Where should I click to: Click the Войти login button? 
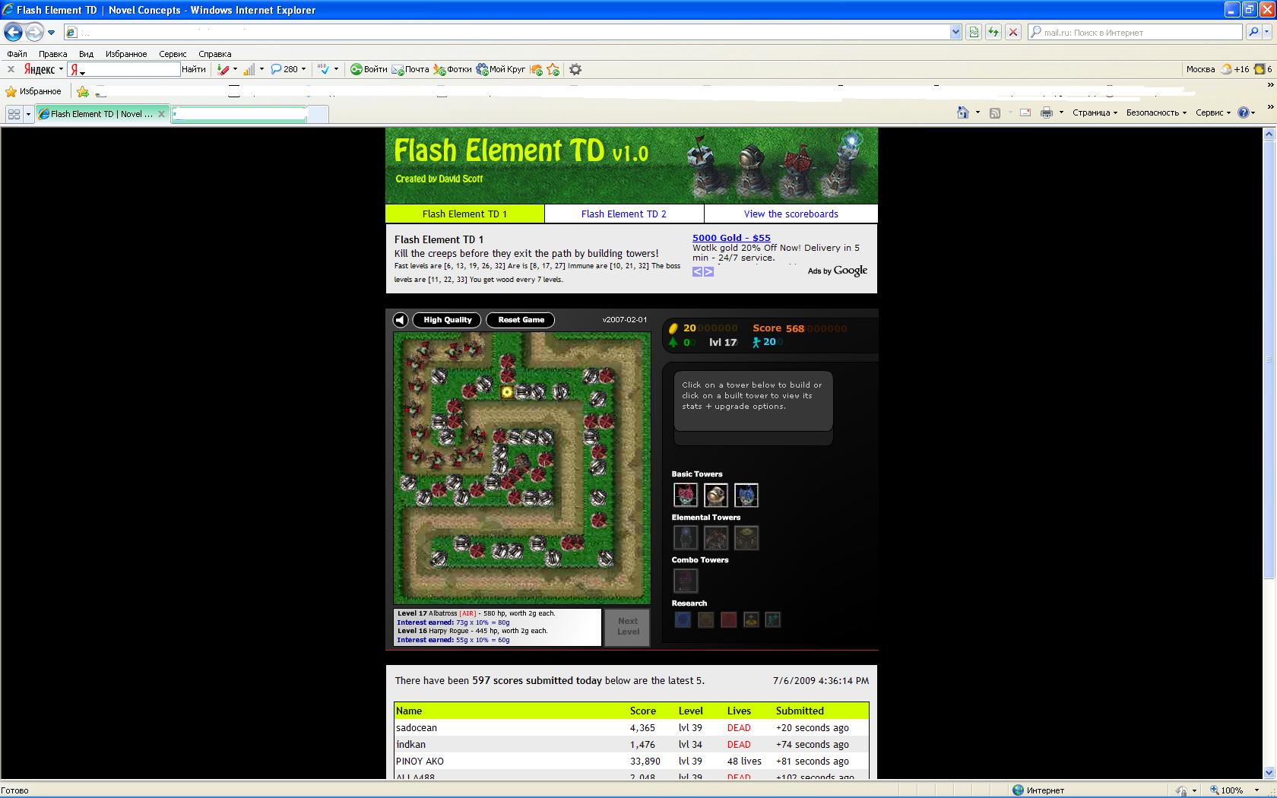tap(369, 69)
